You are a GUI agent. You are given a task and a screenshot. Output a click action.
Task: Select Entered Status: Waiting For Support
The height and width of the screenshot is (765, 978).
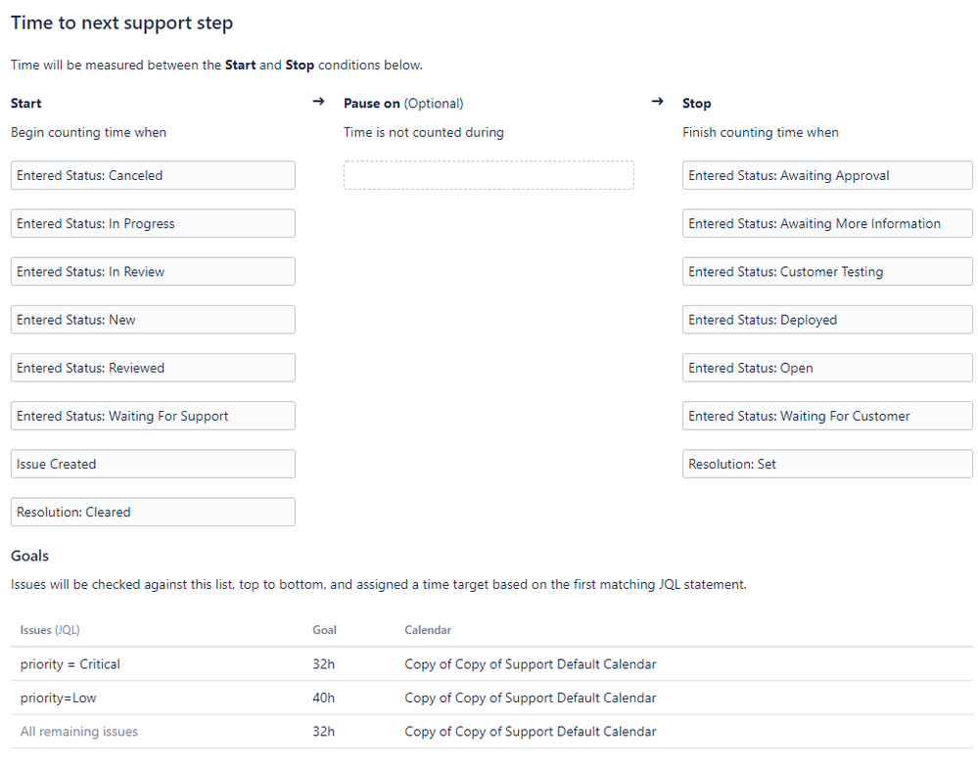pos(153,416)
